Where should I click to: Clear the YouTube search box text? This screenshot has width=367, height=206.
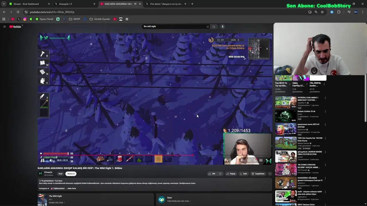pos(208,27)
